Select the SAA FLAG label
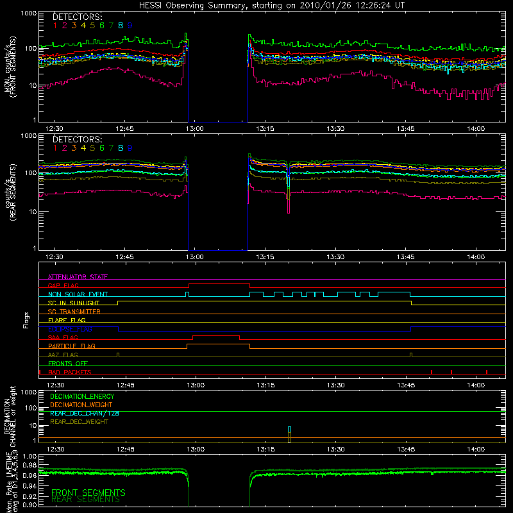This screenshot has width=513, height=513. pos(63,337)
